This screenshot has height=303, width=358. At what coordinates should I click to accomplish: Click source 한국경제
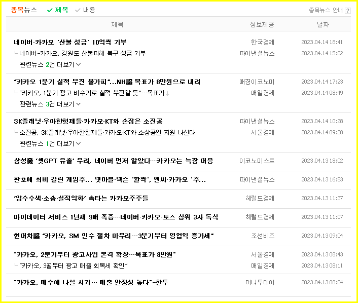pyautogui.click(x=262, y=42)
